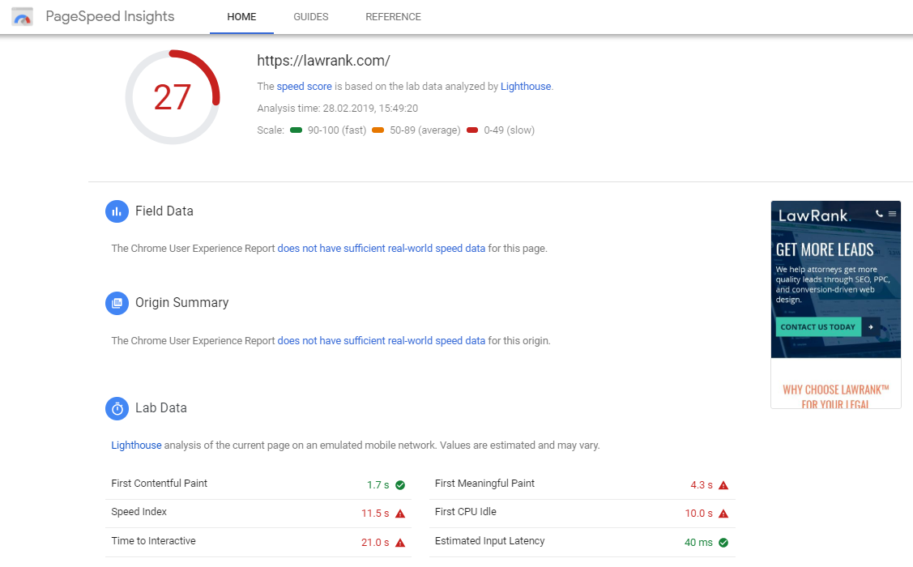Click the Lab Data stopwatch icon
913x567 pixels.
coord(117,408)
